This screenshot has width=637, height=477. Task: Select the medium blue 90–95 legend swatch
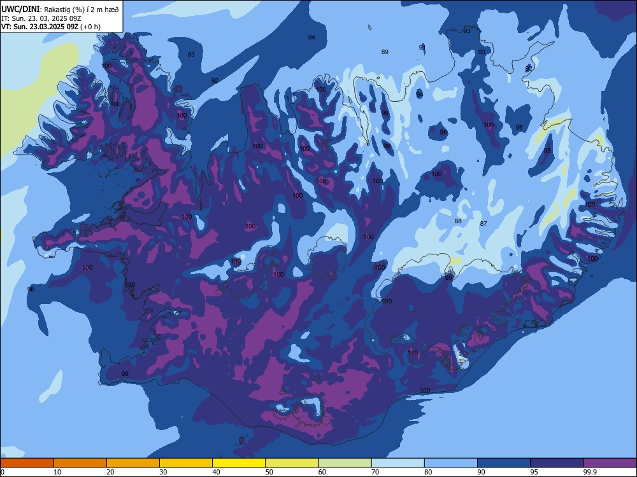[x=504, y=463]
